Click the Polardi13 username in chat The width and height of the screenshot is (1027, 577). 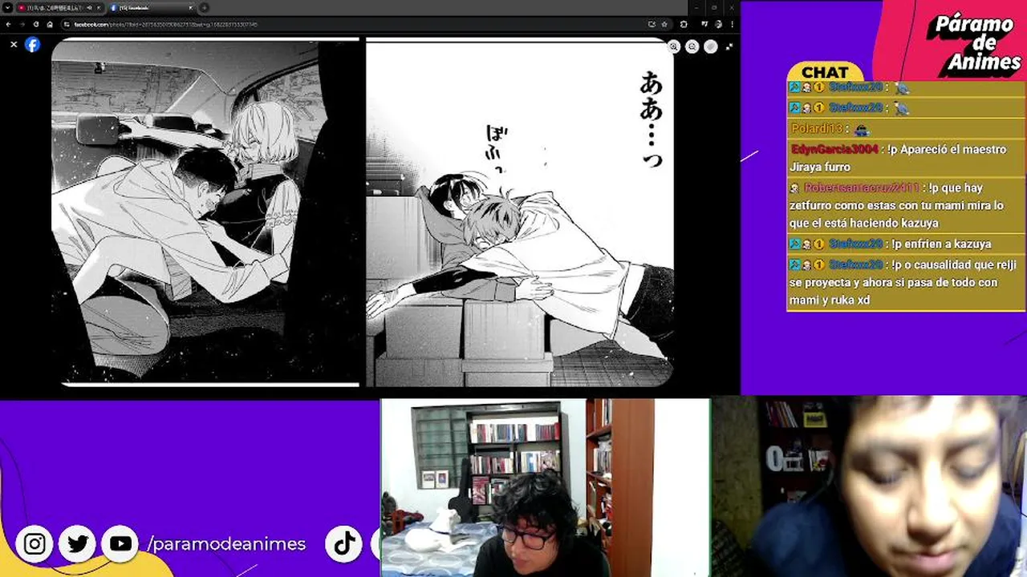point(817,128)
